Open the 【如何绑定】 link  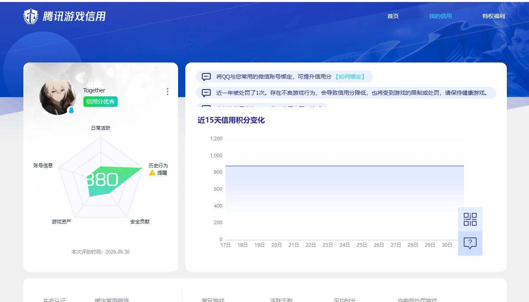click(350, 77)
